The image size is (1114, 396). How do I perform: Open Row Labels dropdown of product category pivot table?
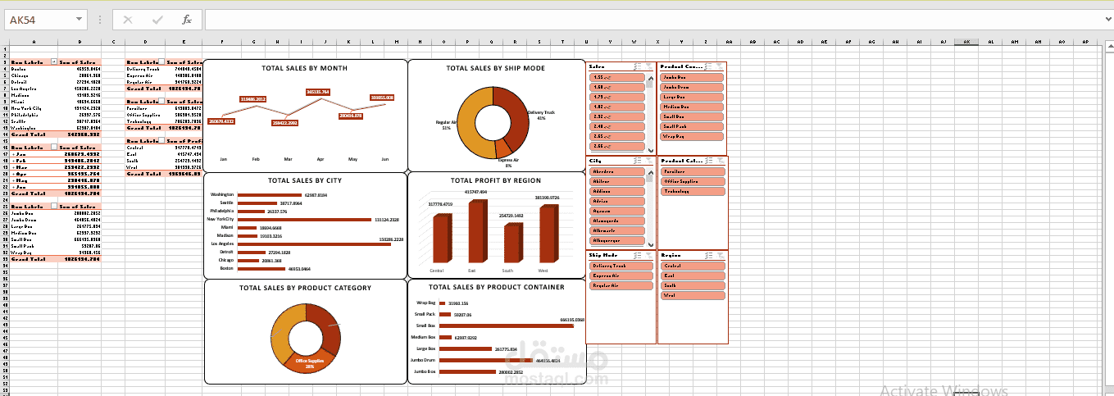pyautogui.click(x=161, y=102)
